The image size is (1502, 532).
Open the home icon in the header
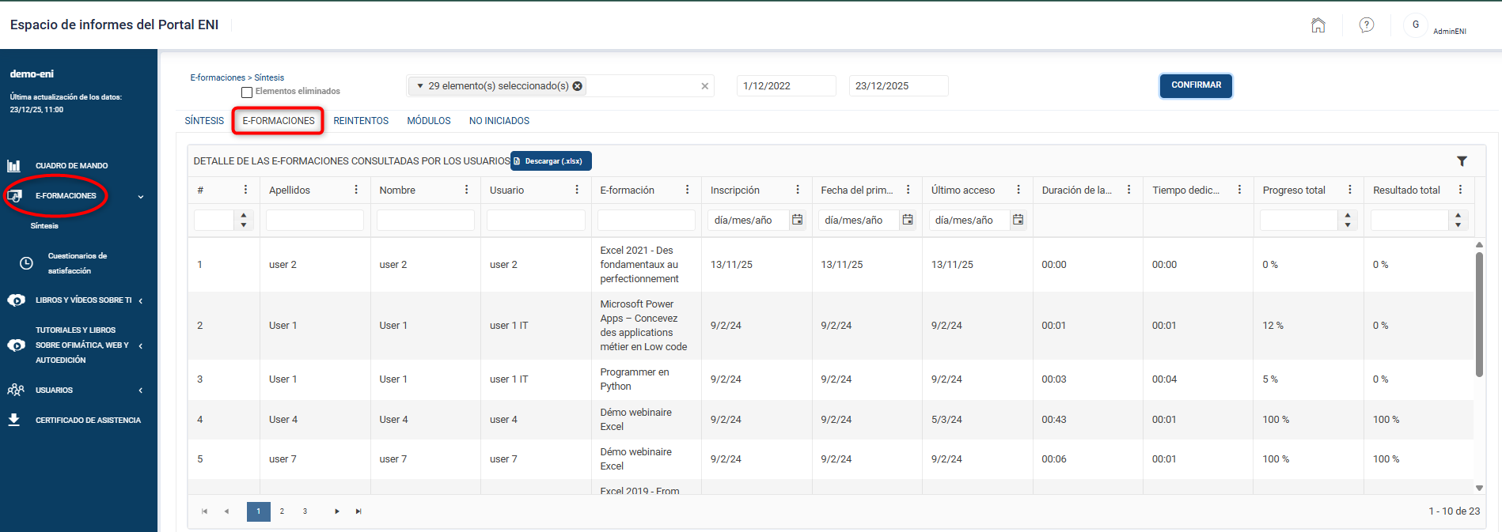point(1318,25)
